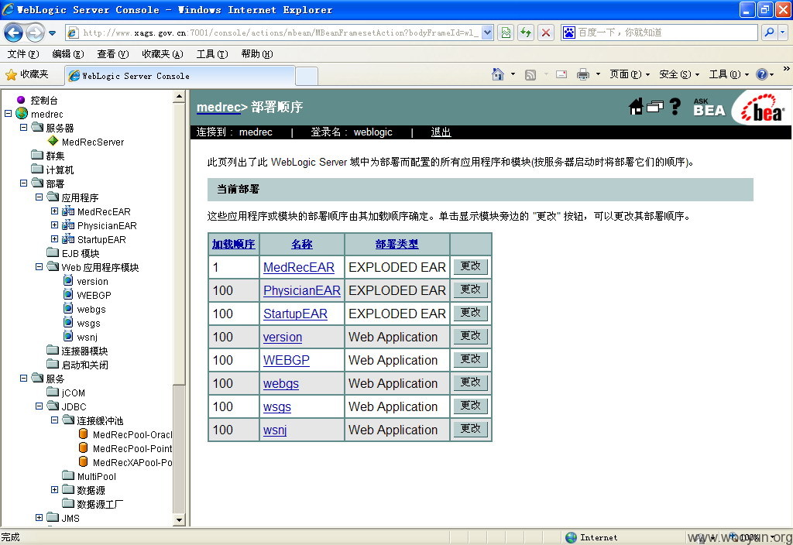The width and height of the screenshot is (793, 545).
Task: Click the IE Home toolbar icon
Action: click(498, 74)
